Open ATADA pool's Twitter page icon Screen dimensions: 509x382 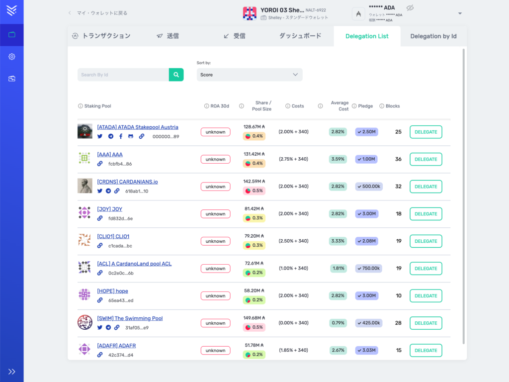point(100,136)
